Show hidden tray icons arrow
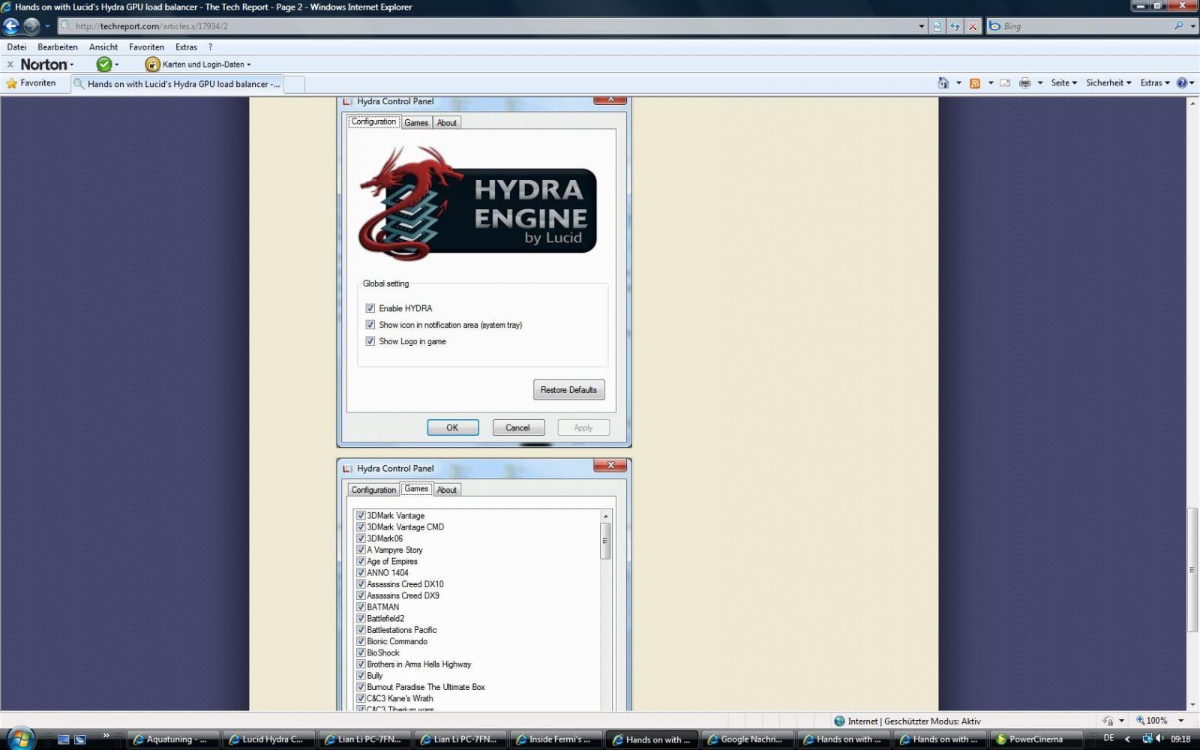Image resolution: width=1200 pixels, height=750 pixels. coord(1127,739)
